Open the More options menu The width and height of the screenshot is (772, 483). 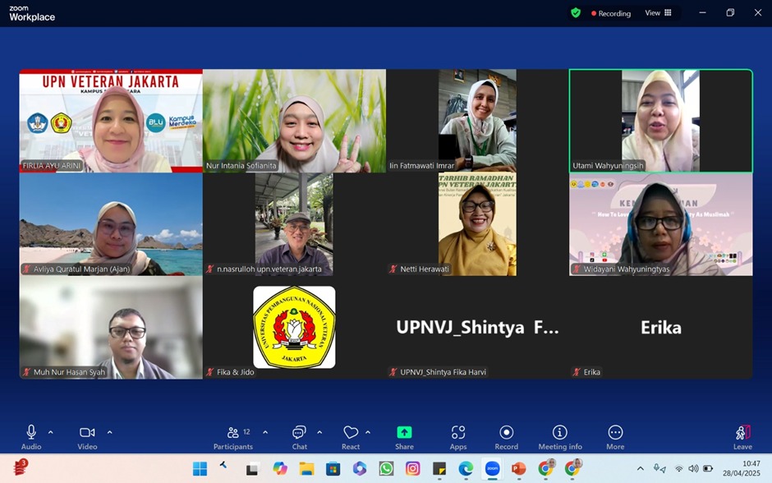click(x=615, y=433)
